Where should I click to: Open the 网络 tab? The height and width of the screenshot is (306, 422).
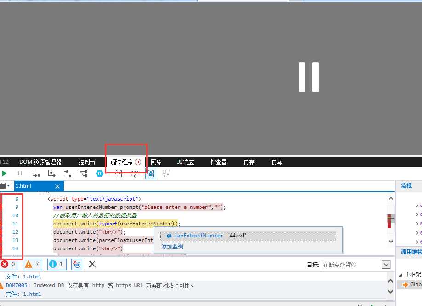coord(156,162)
